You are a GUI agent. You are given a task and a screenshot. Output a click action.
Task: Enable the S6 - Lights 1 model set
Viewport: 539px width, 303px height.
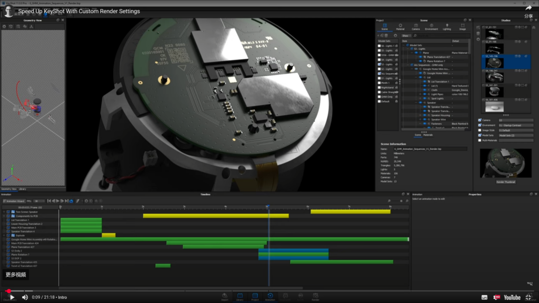click(x=380, y=46)
